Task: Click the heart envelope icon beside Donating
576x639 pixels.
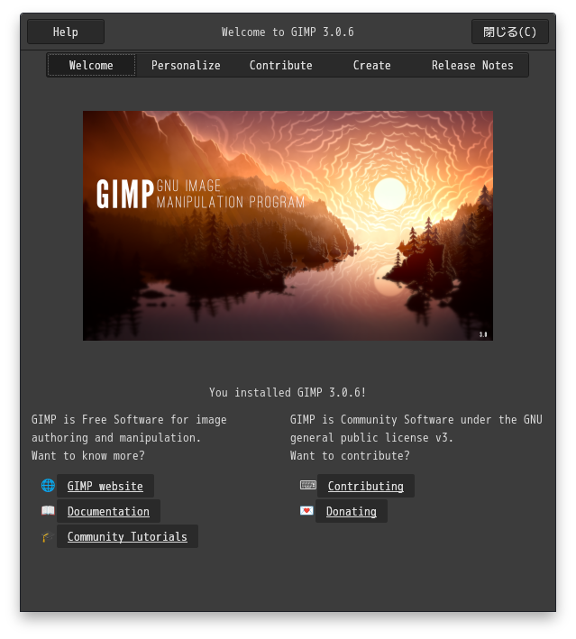Action: click(x=306, y=511)
